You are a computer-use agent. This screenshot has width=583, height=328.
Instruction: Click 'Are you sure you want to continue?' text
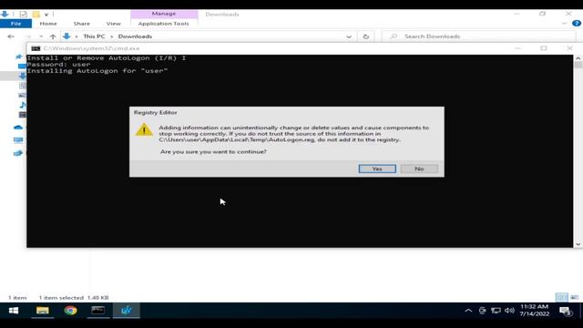[x=213, y=152]
